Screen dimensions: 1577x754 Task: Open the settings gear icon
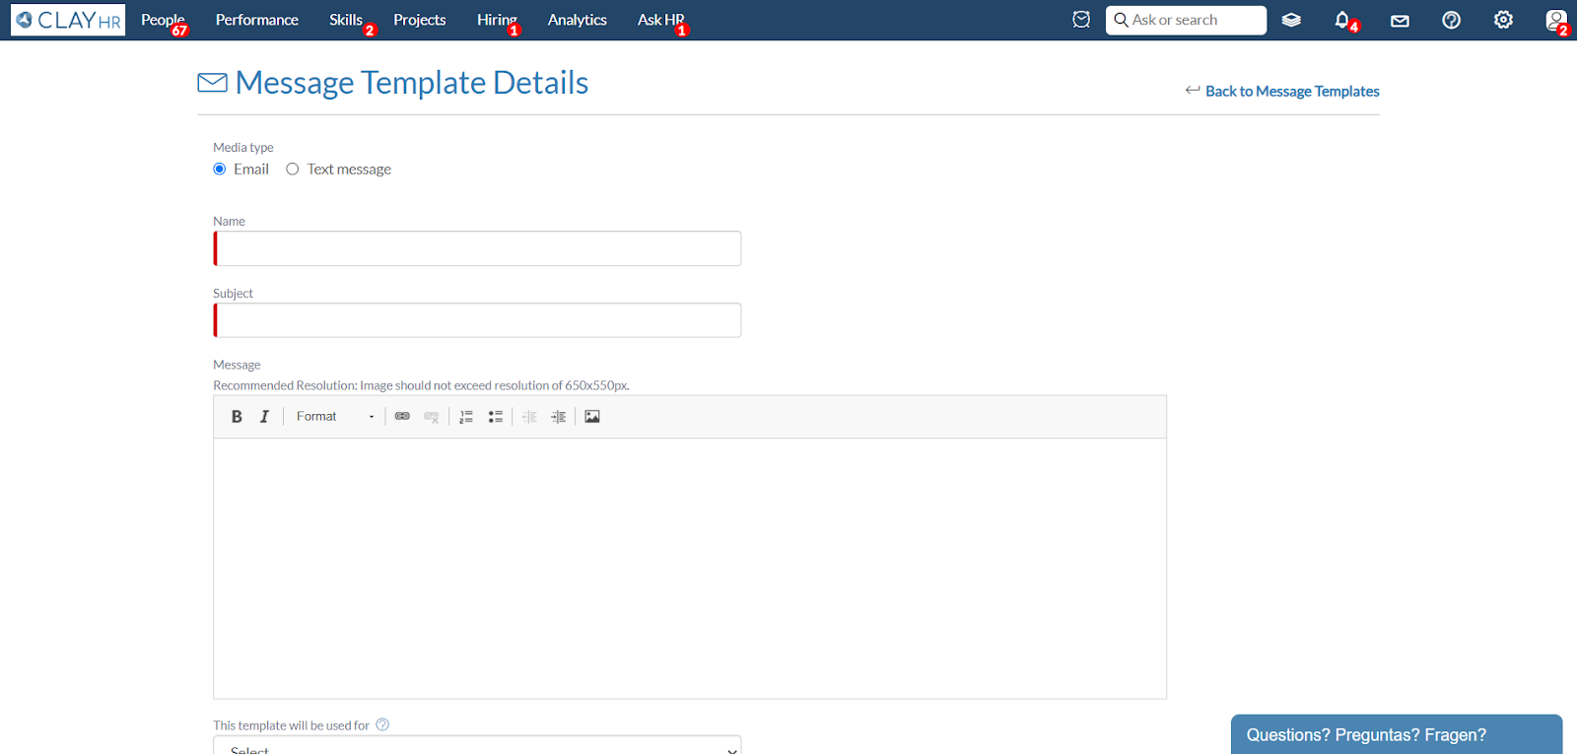coord(1503,20)
